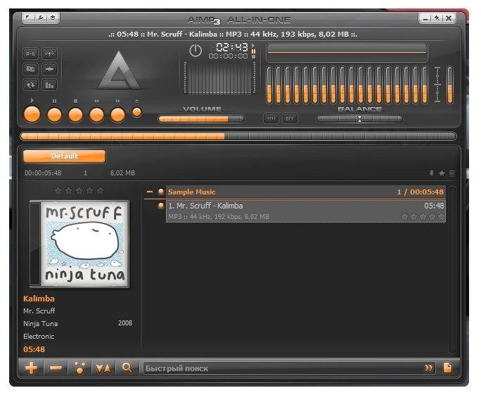Image resolution: width=481 pixels, height=400 pixels.
Task: Set fifth rating star above album art
Action: click(100, 191)
